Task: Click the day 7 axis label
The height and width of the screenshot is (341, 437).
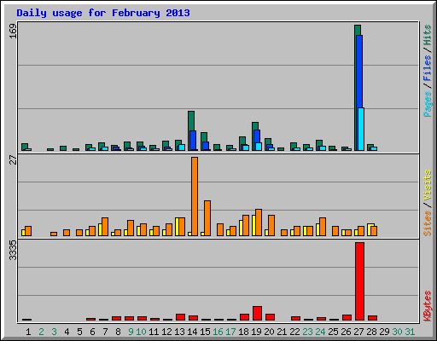Action: [105, 332]
